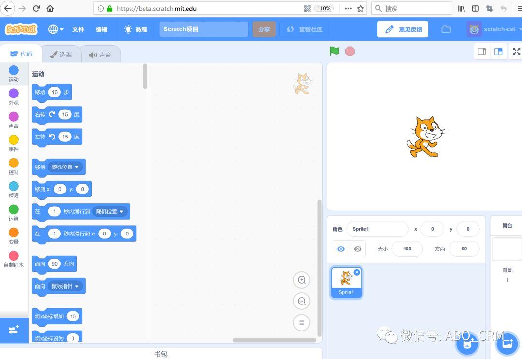This screenshot has width=522, height=359.
Task: Open the globe language menu
Action: coord(56,29)
